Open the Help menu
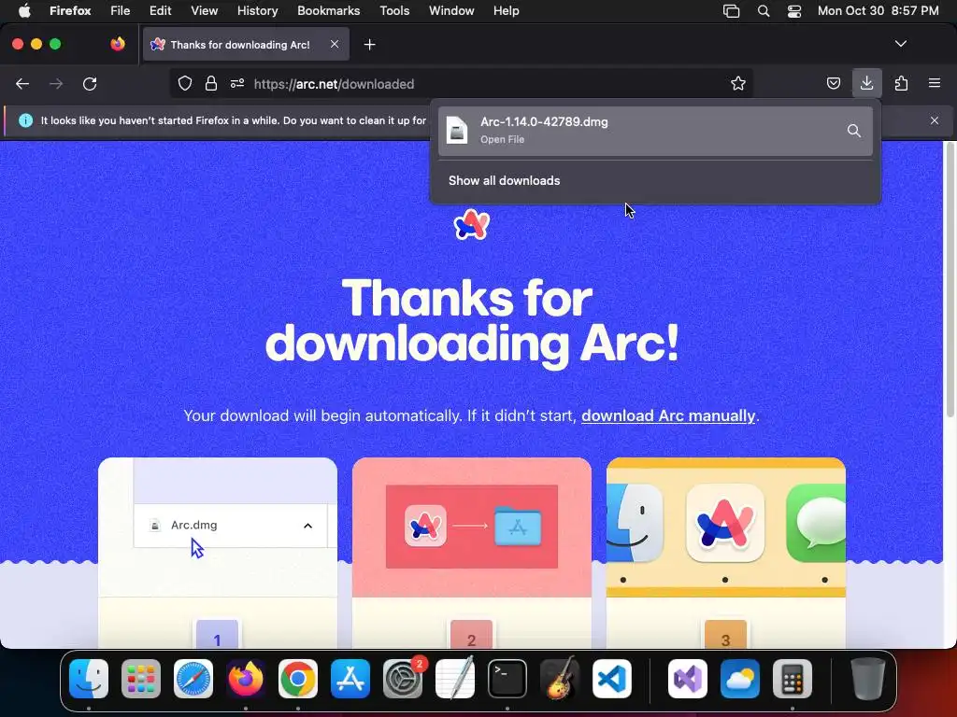The height and width of the screenshot is (717, 957). pyautogui.click(x=506, y=10)
